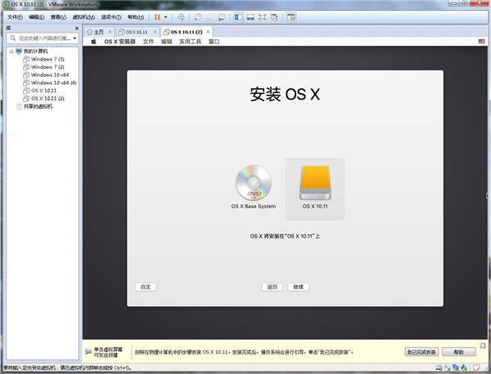Take a snapshot of this virtual machine
This screenshot has width=491, height=374.
[x=197, y=17]
